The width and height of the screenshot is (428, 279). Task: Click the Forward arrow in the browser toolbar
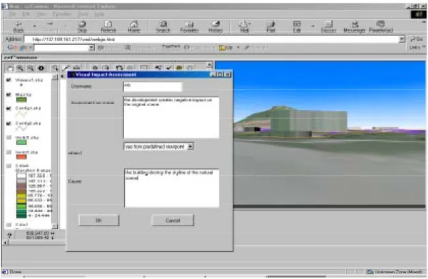tap(50, 27)
